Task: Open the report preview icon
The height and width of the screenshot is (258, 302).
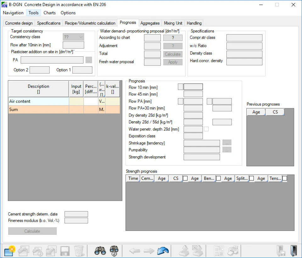Action: click(219, 251)
